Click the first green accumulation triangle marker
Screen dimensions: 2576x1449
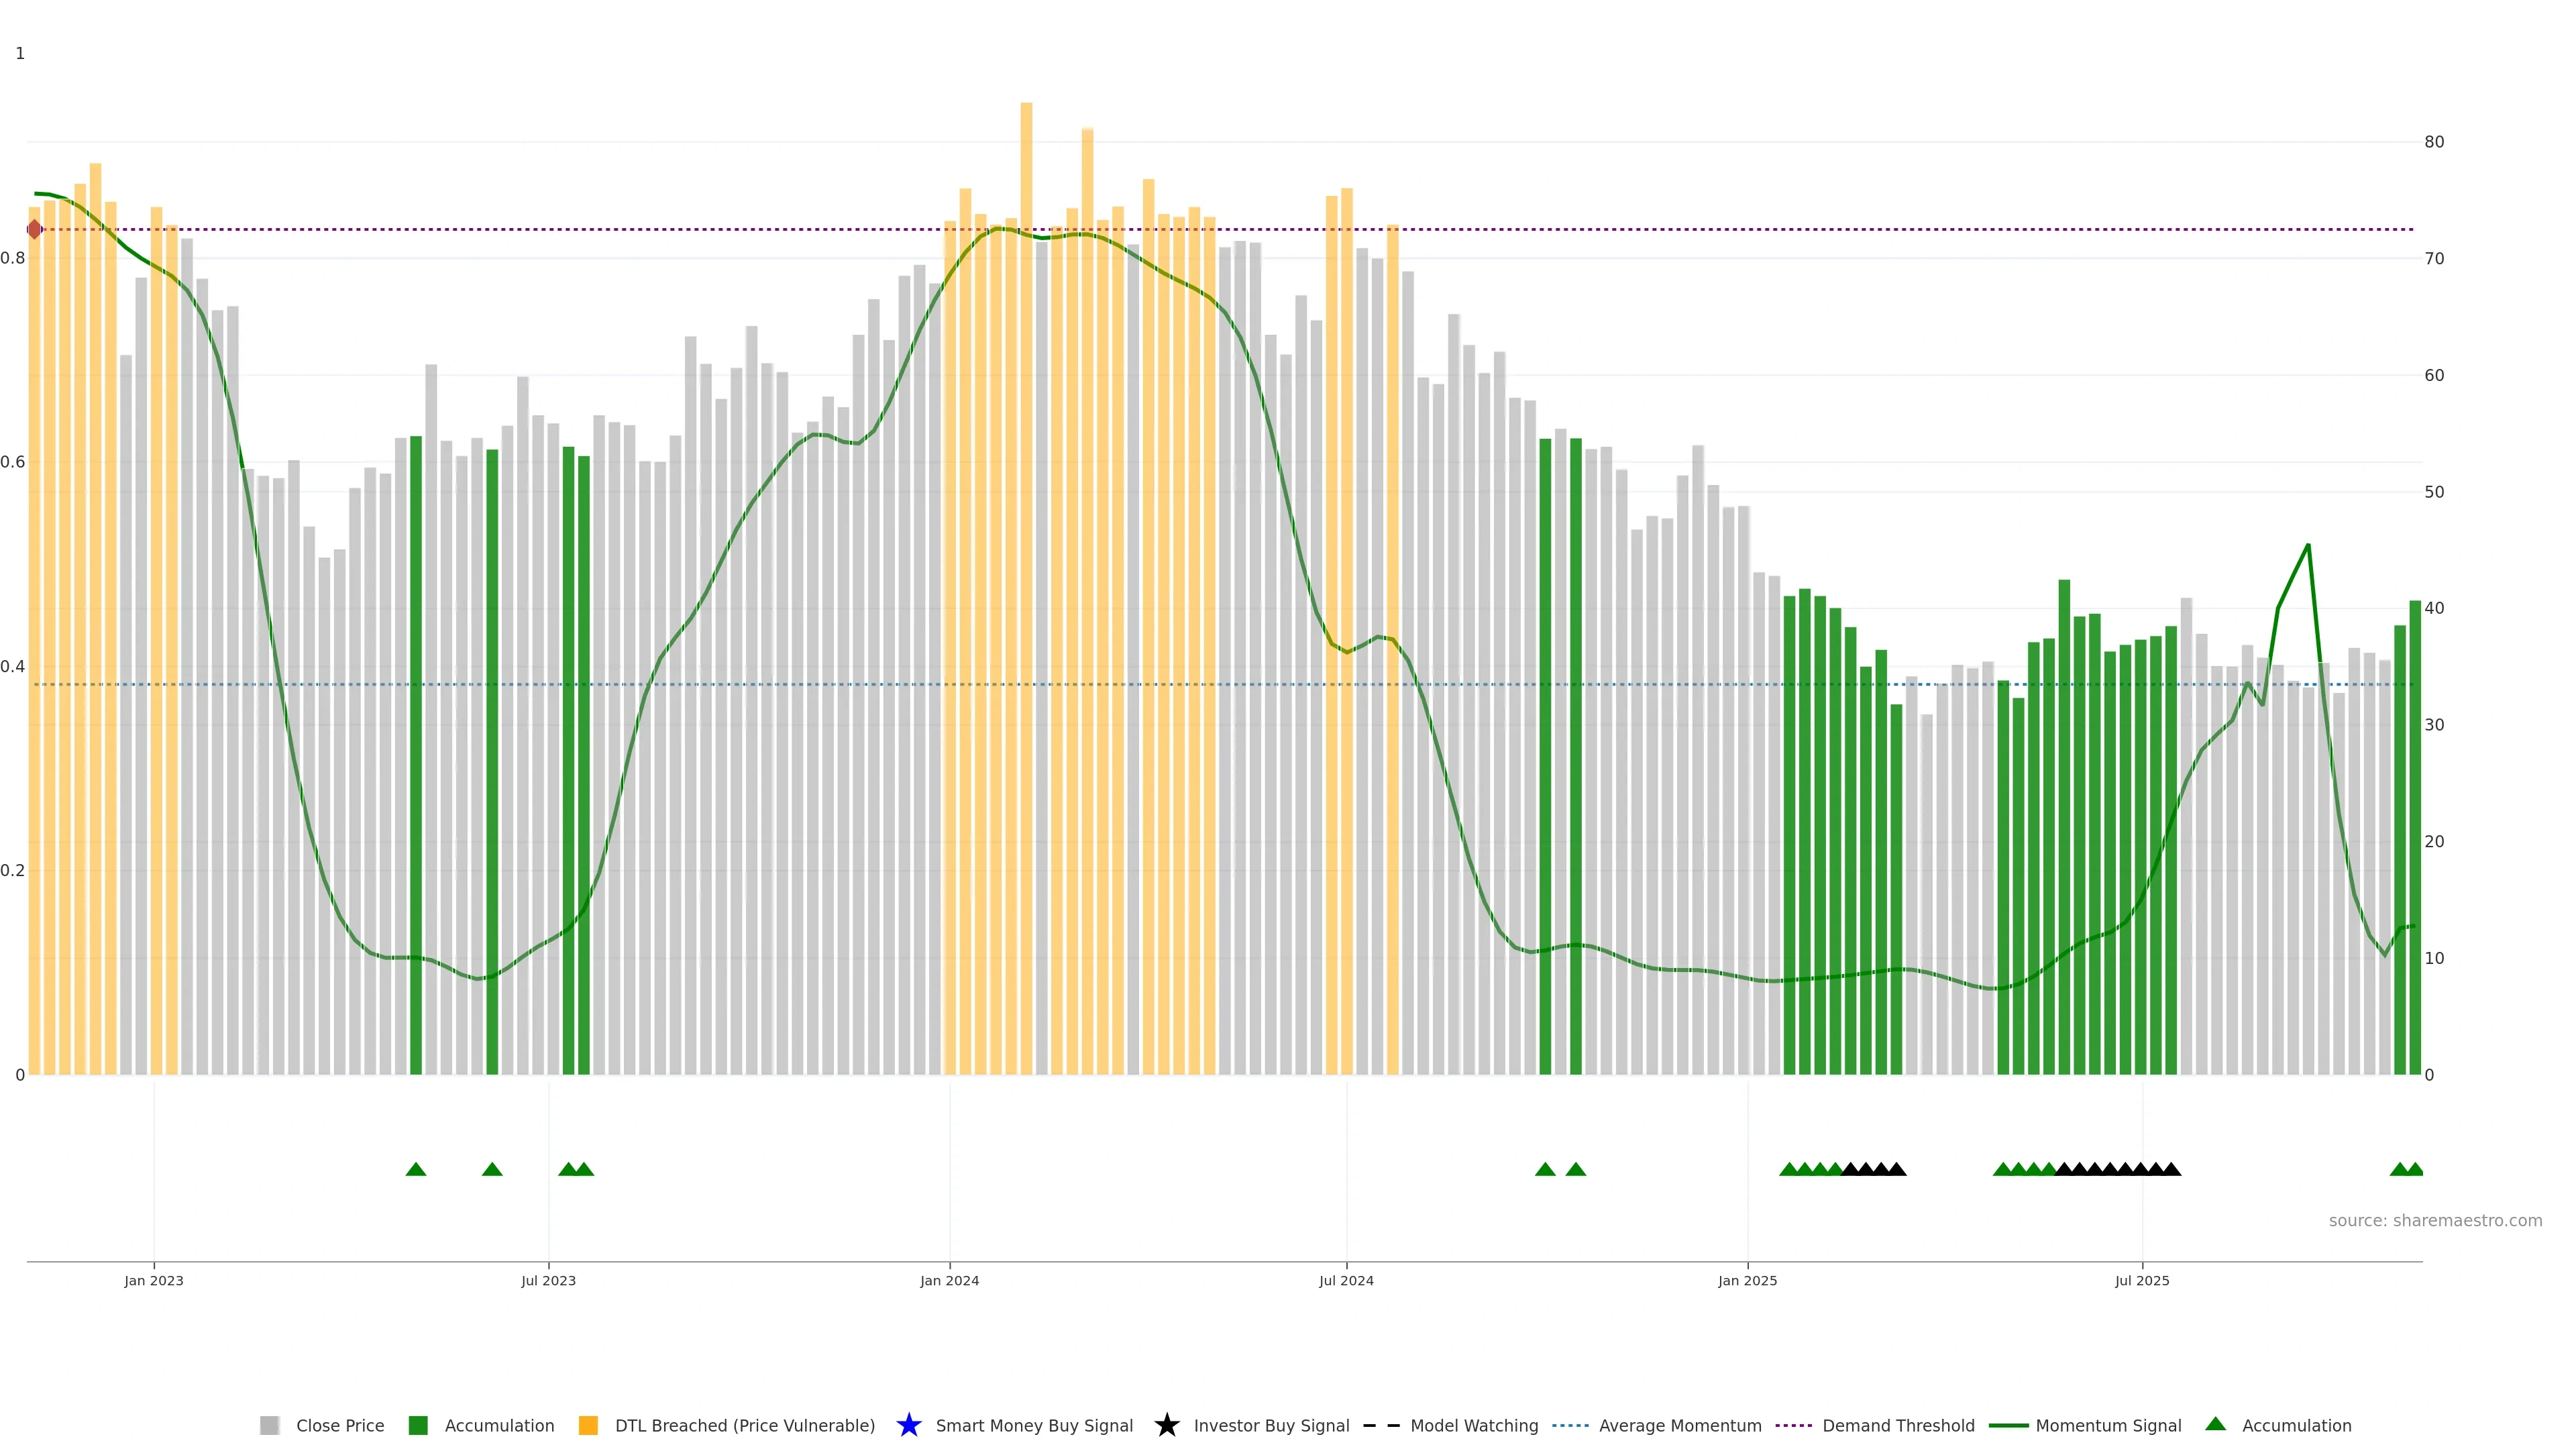pyautogui.click(x=416, y=1169)
